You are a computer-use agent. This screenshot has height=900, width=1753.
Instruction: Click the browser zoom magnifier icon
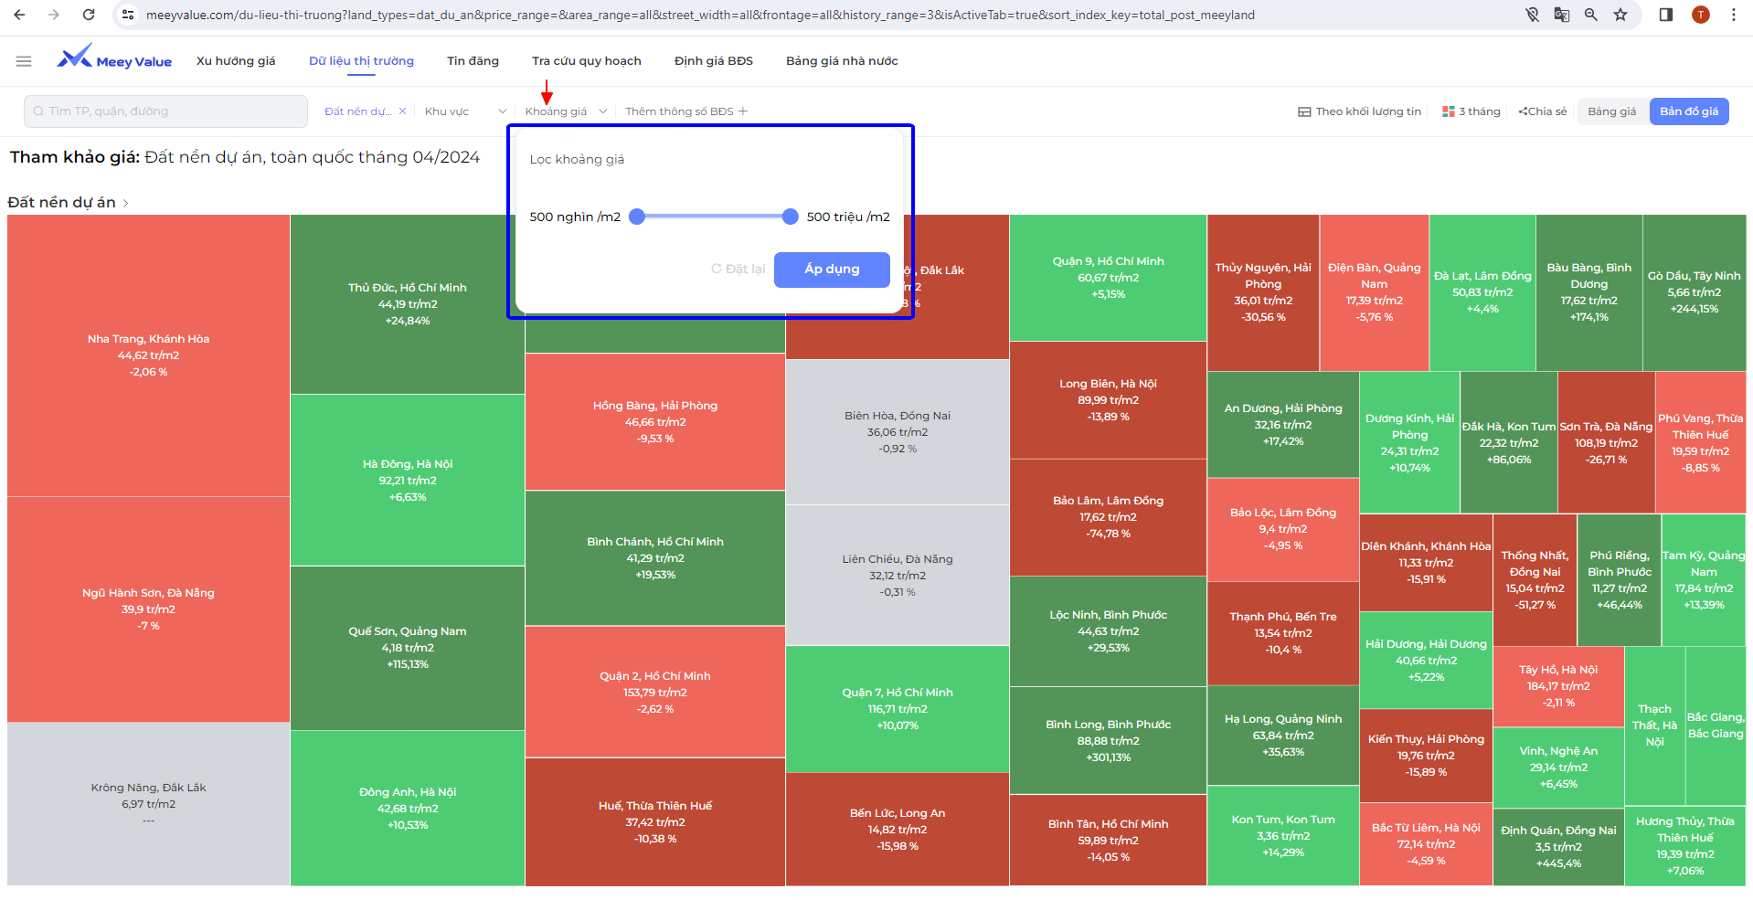pos(1591,15)
